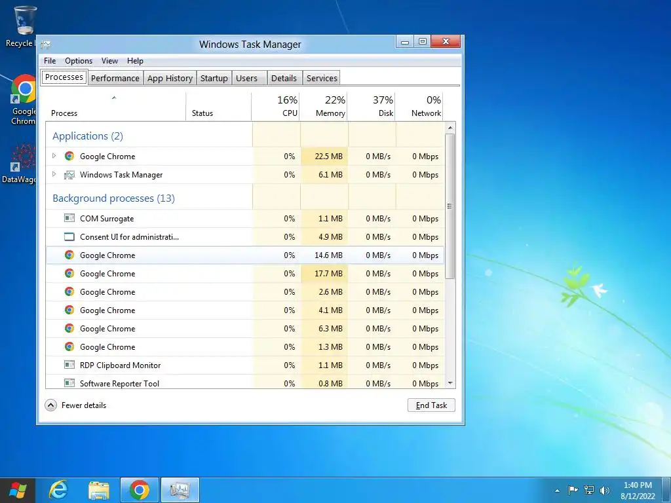The image size is (671, 503).
Task: Select the COM Surrogate process name
Action: [x=107, y=219]
